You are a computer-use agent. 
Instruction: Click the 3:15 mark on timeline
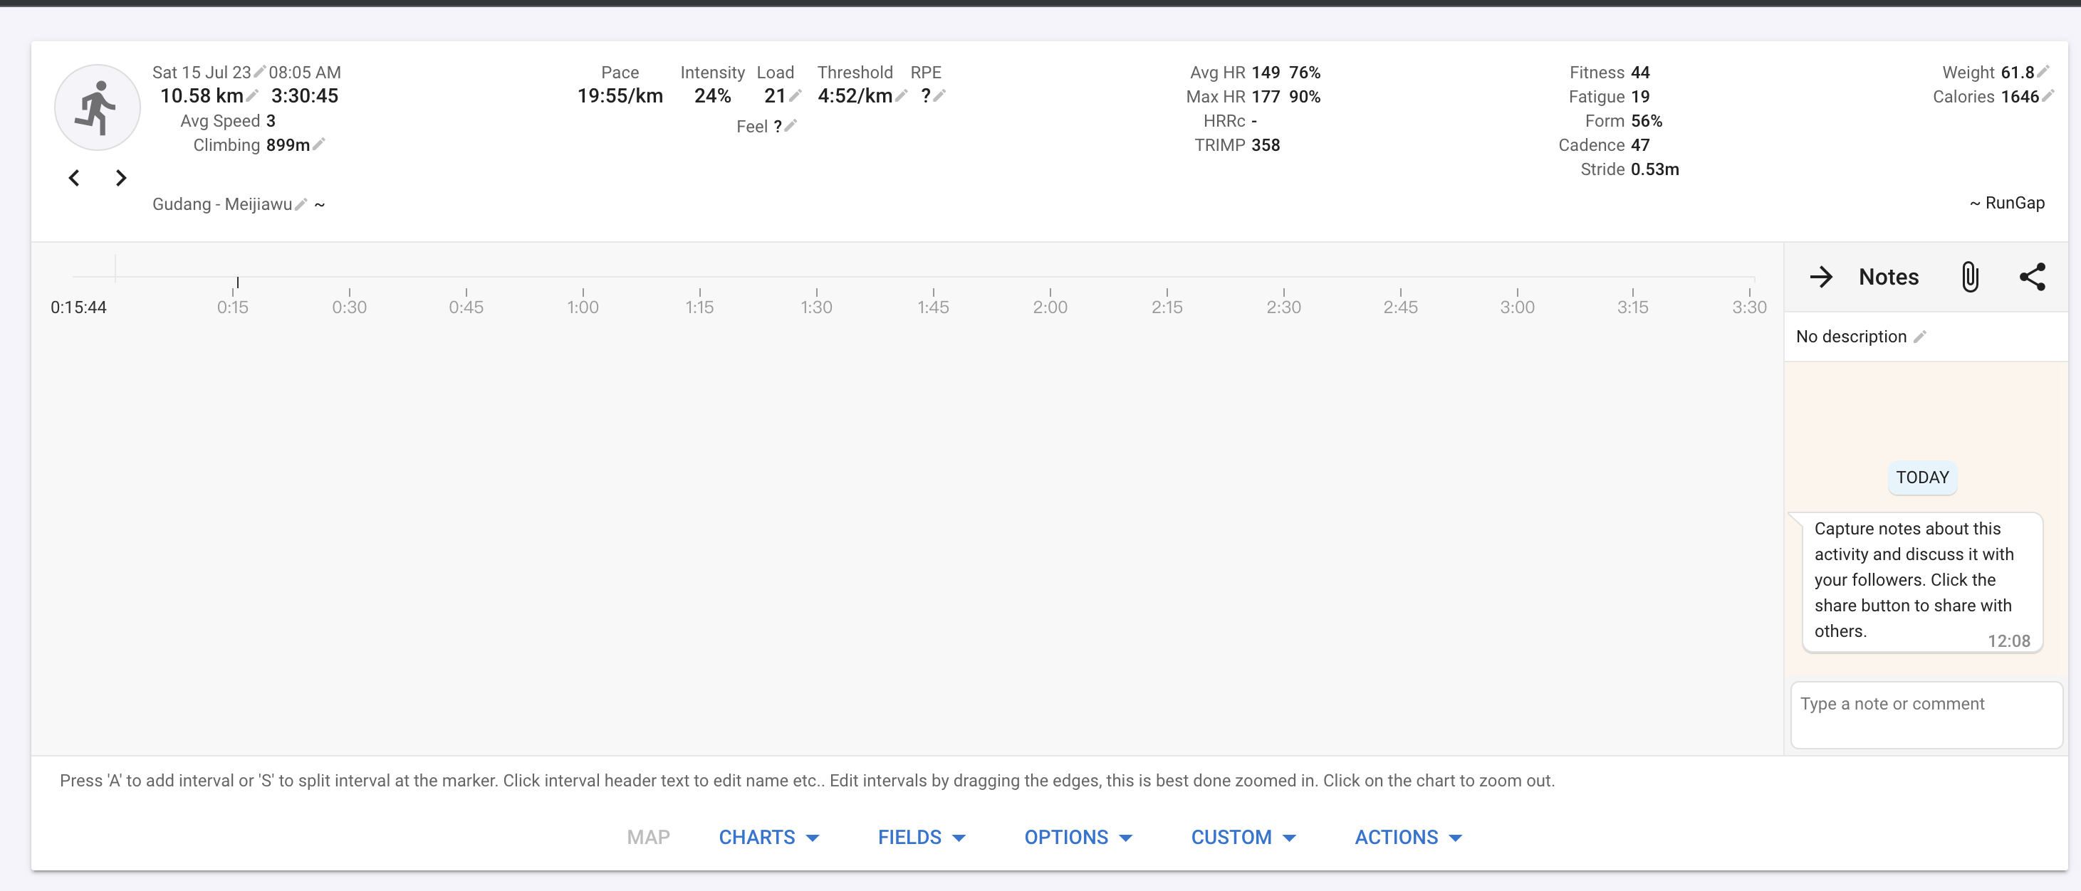(x=1632, y=307)
